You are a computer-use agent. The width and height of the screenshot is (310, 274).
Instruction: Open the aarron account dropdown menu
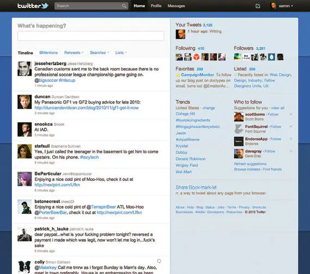pyautogui.click(x=286, y=6)
